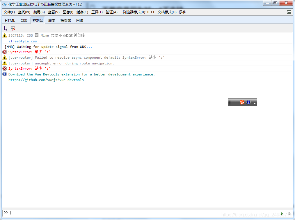295x220 pixels.
Task: Click the CH language indicator on language bar
Action: coord(236,102)
